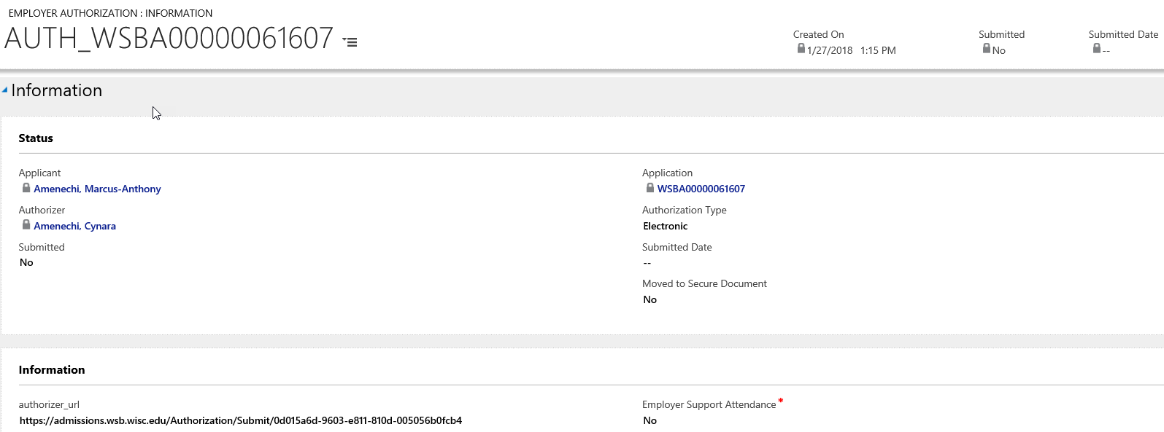1164x432 pixels.
Task: Click the Created On date 1/27/2018
Action: click(830, 51)
